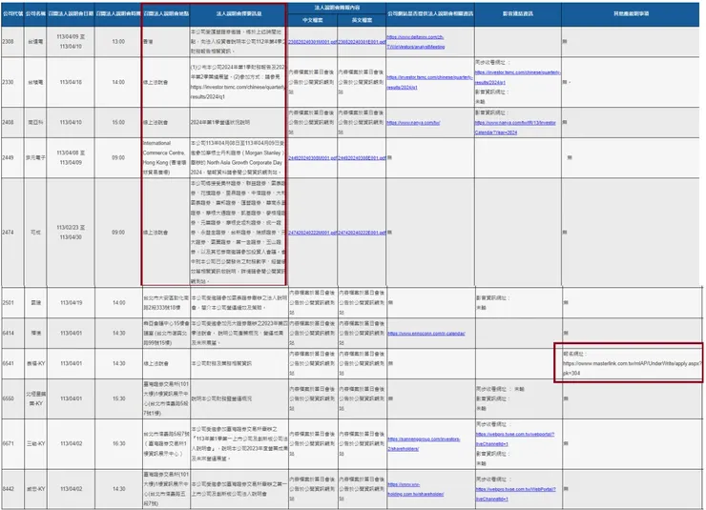Viewport: 706px width, 510px height.
Task: Click the 公司名稱 column header
Action: point(35,14)
